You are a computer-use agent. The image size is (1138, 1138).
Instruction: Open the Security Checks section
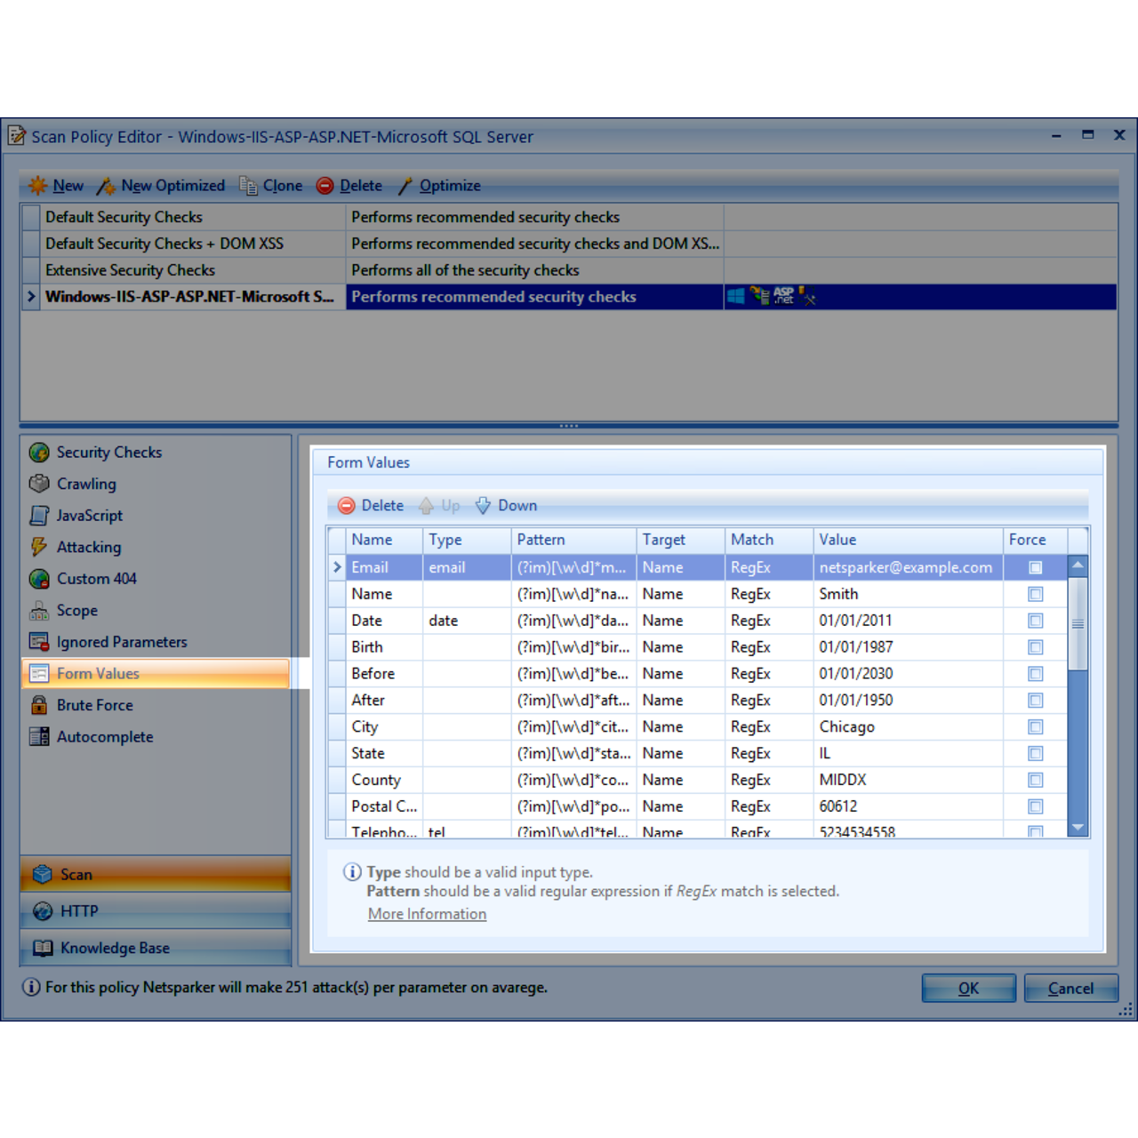(108, 452)
